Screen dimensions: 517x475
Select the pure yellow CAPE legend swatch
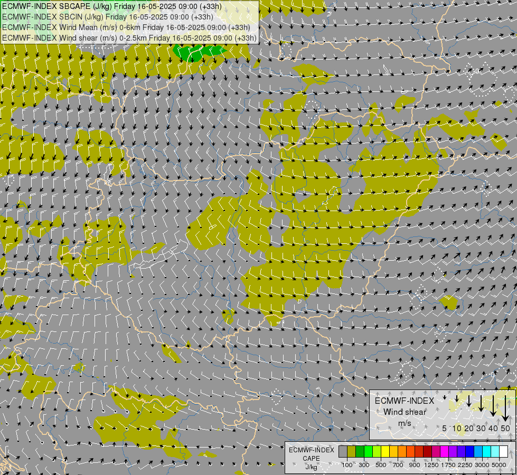[x=385, y=451]
